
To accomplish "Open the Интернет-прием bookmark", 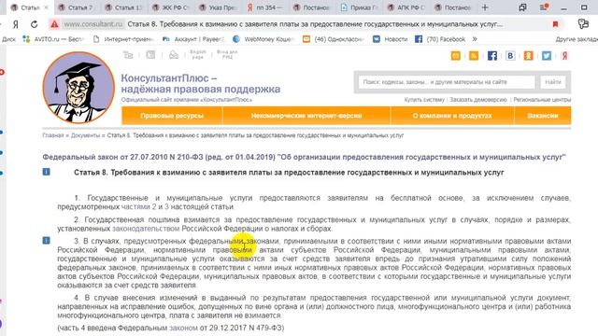I will (123, 39).
